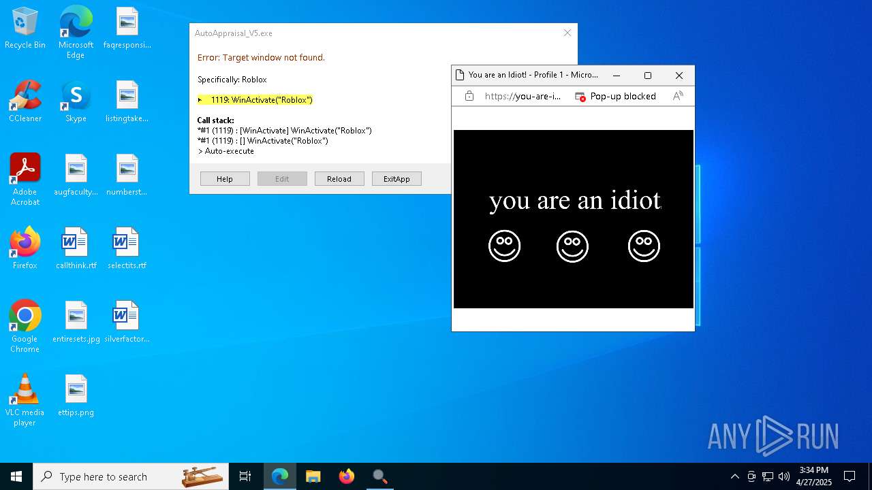Image resolution: width=872 pixels, height=490 pixels.
Task: Click the highlighted line 1119 WinActivate
Action: click(x=255, y=100)
